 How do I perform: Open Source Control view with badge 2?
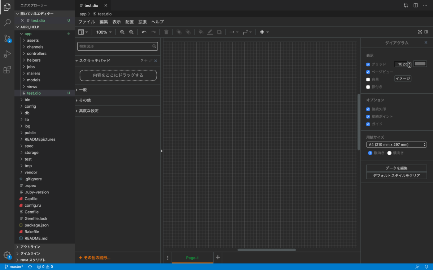pyautogui.click(x=7, y=39)
